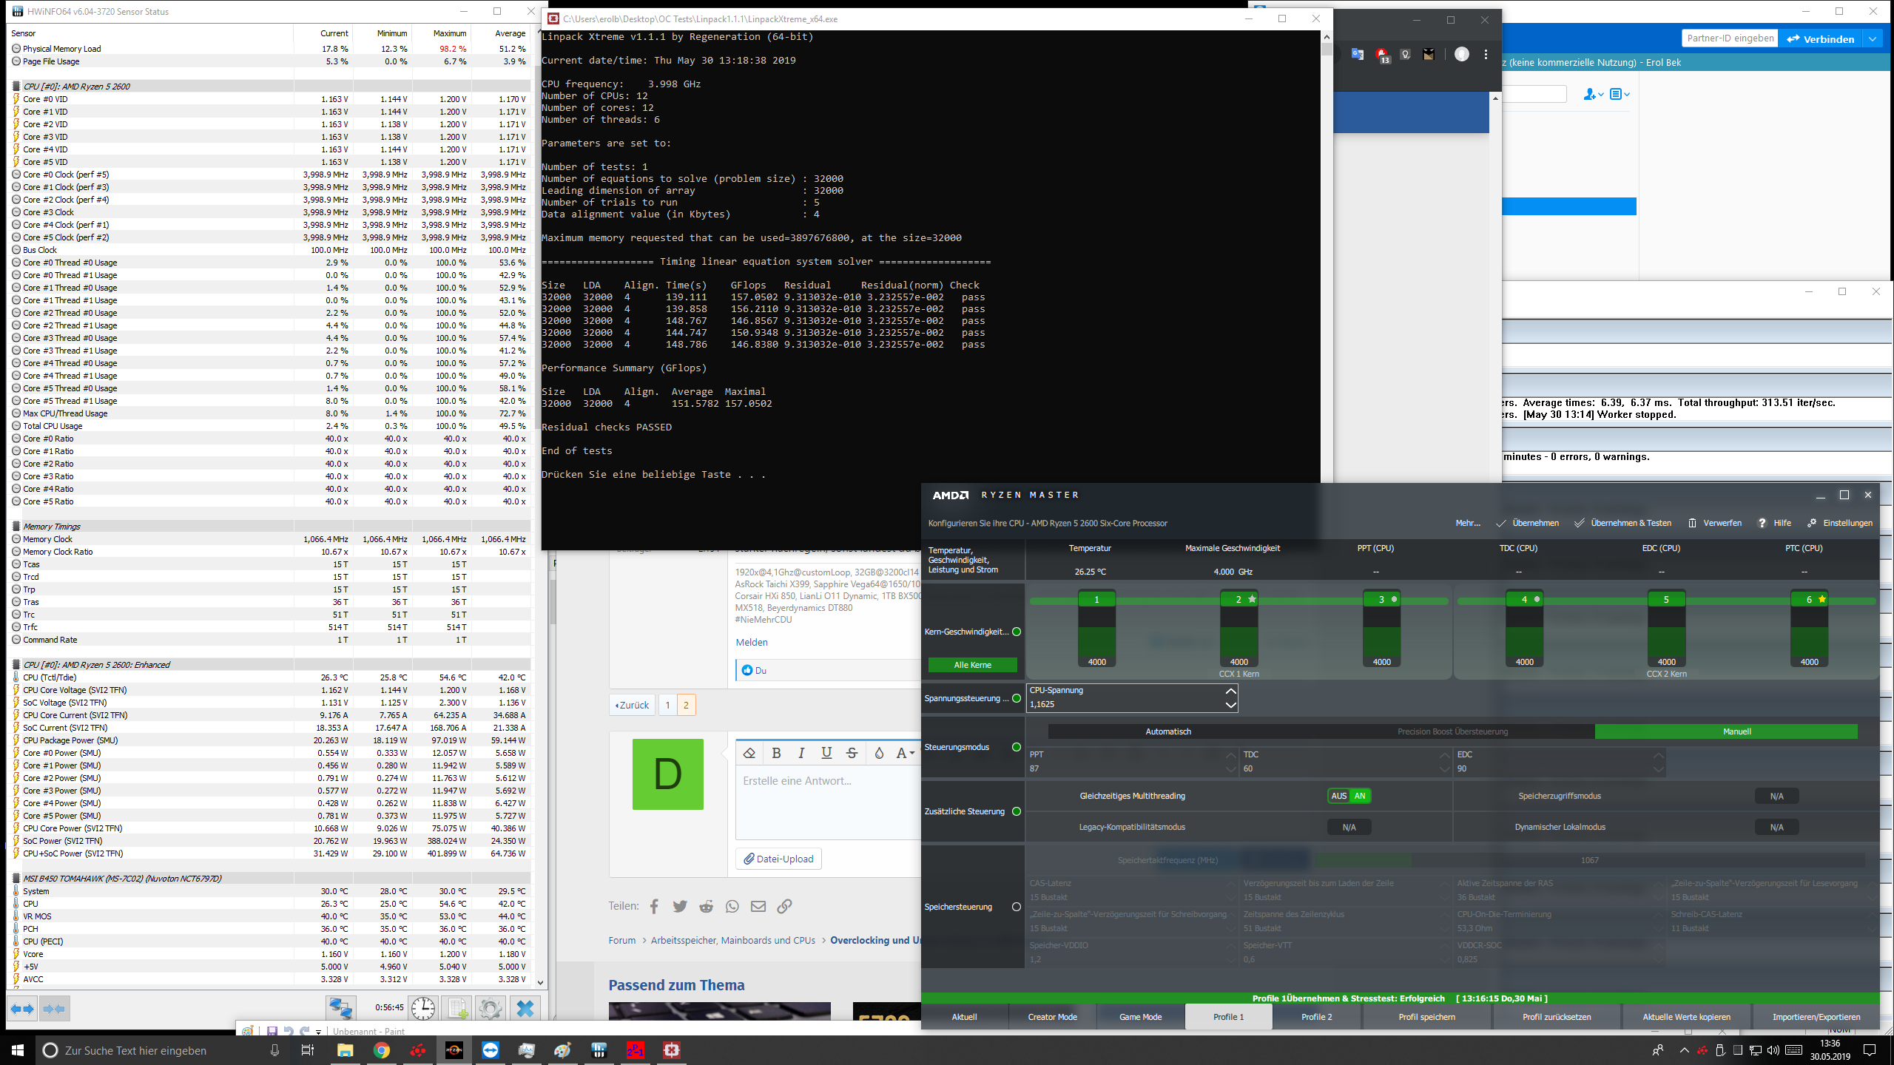Select Profile 2 tab

[x=1316, y=1017]
